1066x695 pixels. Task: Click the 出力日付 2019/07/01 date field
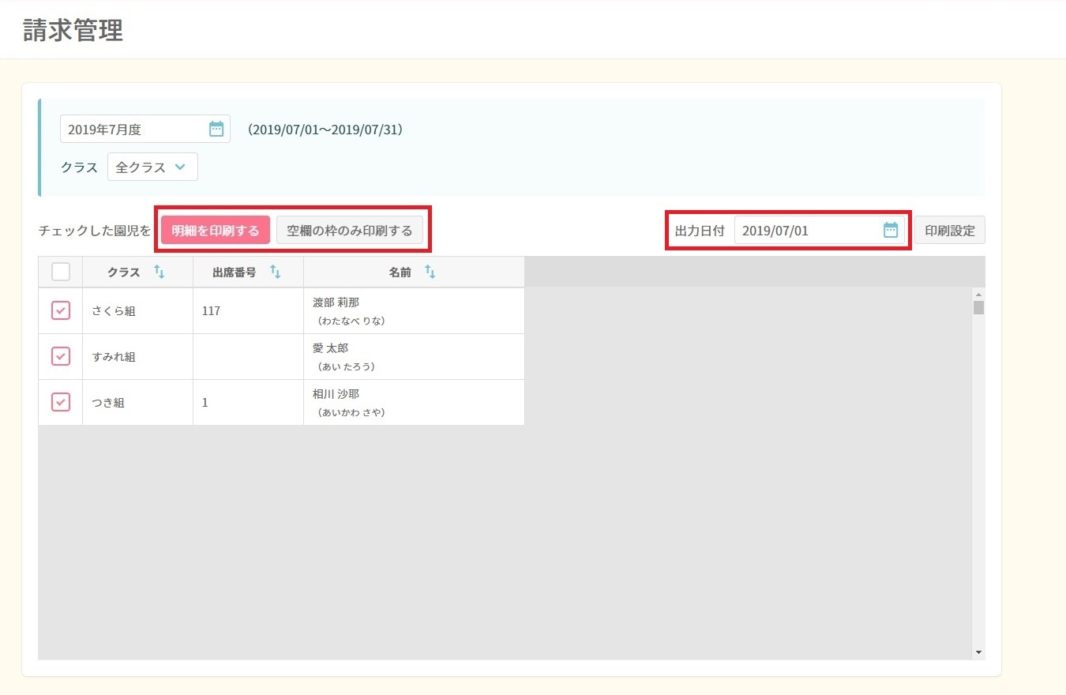coord(820,231)
